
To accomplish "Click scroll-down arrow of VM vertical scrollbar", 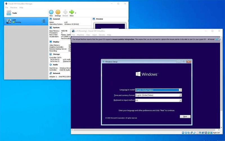I will pos(221,127).
